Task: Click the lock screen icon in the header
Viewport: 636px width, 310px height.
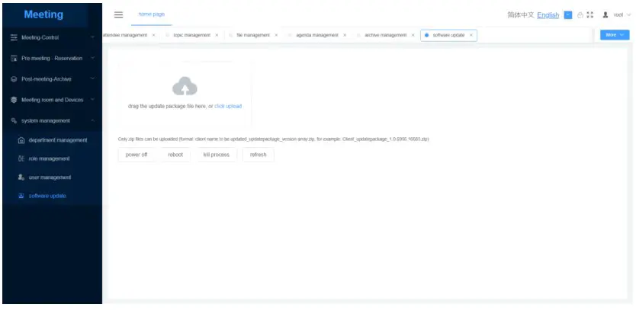Action: (x=580, y=15)
